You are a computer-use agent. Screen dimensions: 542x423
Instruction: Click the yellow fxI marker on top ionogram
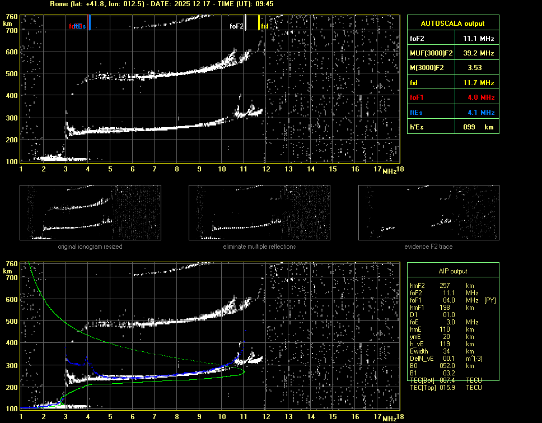click(259, 23)
